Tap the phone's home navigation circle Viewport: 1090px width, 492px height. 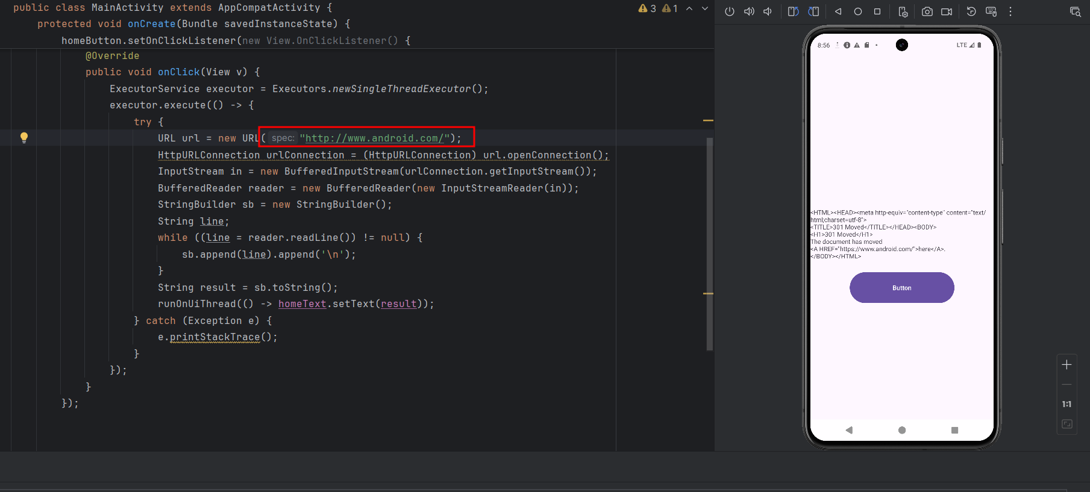902,430
